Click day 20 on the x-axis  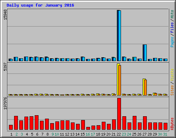[x=108, y=134]
